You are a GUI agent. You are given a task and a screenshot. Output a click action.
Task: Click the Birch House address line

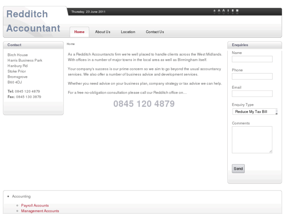[x=18, y=55]
